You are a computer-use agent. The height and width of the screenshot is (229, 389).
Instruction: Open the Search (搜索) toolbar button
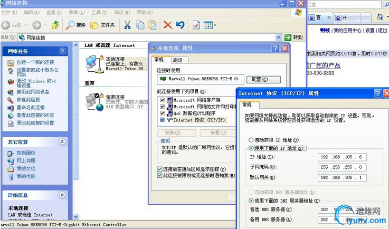[x=75, y=25]
